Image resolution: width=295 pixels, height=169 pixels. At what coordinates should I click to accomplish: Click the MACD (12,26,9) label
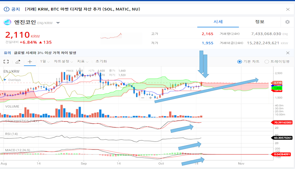click(x=18, y=150)
